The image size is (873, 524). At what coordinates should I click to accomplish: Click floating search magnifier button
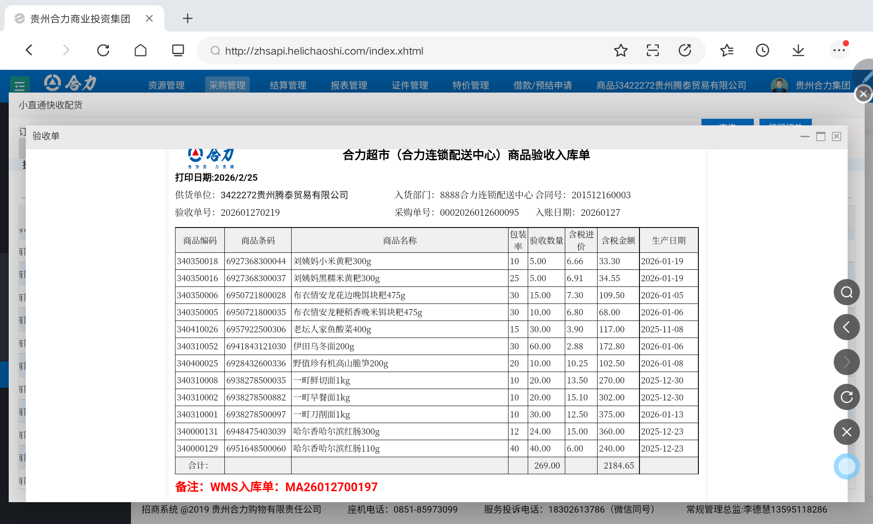846,292
